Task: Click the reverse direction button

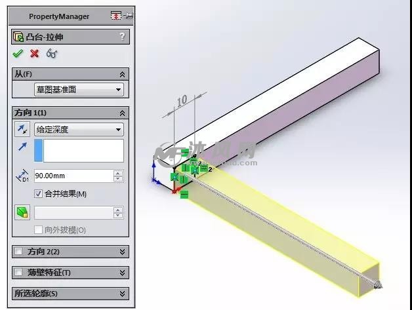Action: pyautogui.click(x=22, y=129)
